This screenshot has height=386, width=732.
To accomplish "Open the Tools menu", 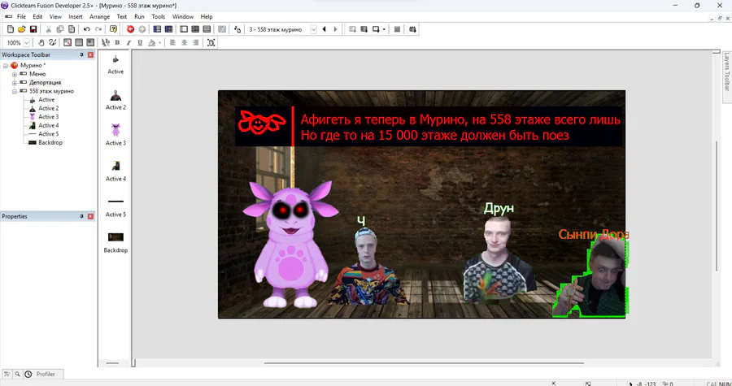I will [x=159, y=16].
